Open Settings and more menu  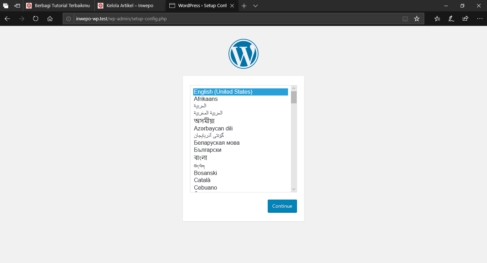click(x=480, y=19)
